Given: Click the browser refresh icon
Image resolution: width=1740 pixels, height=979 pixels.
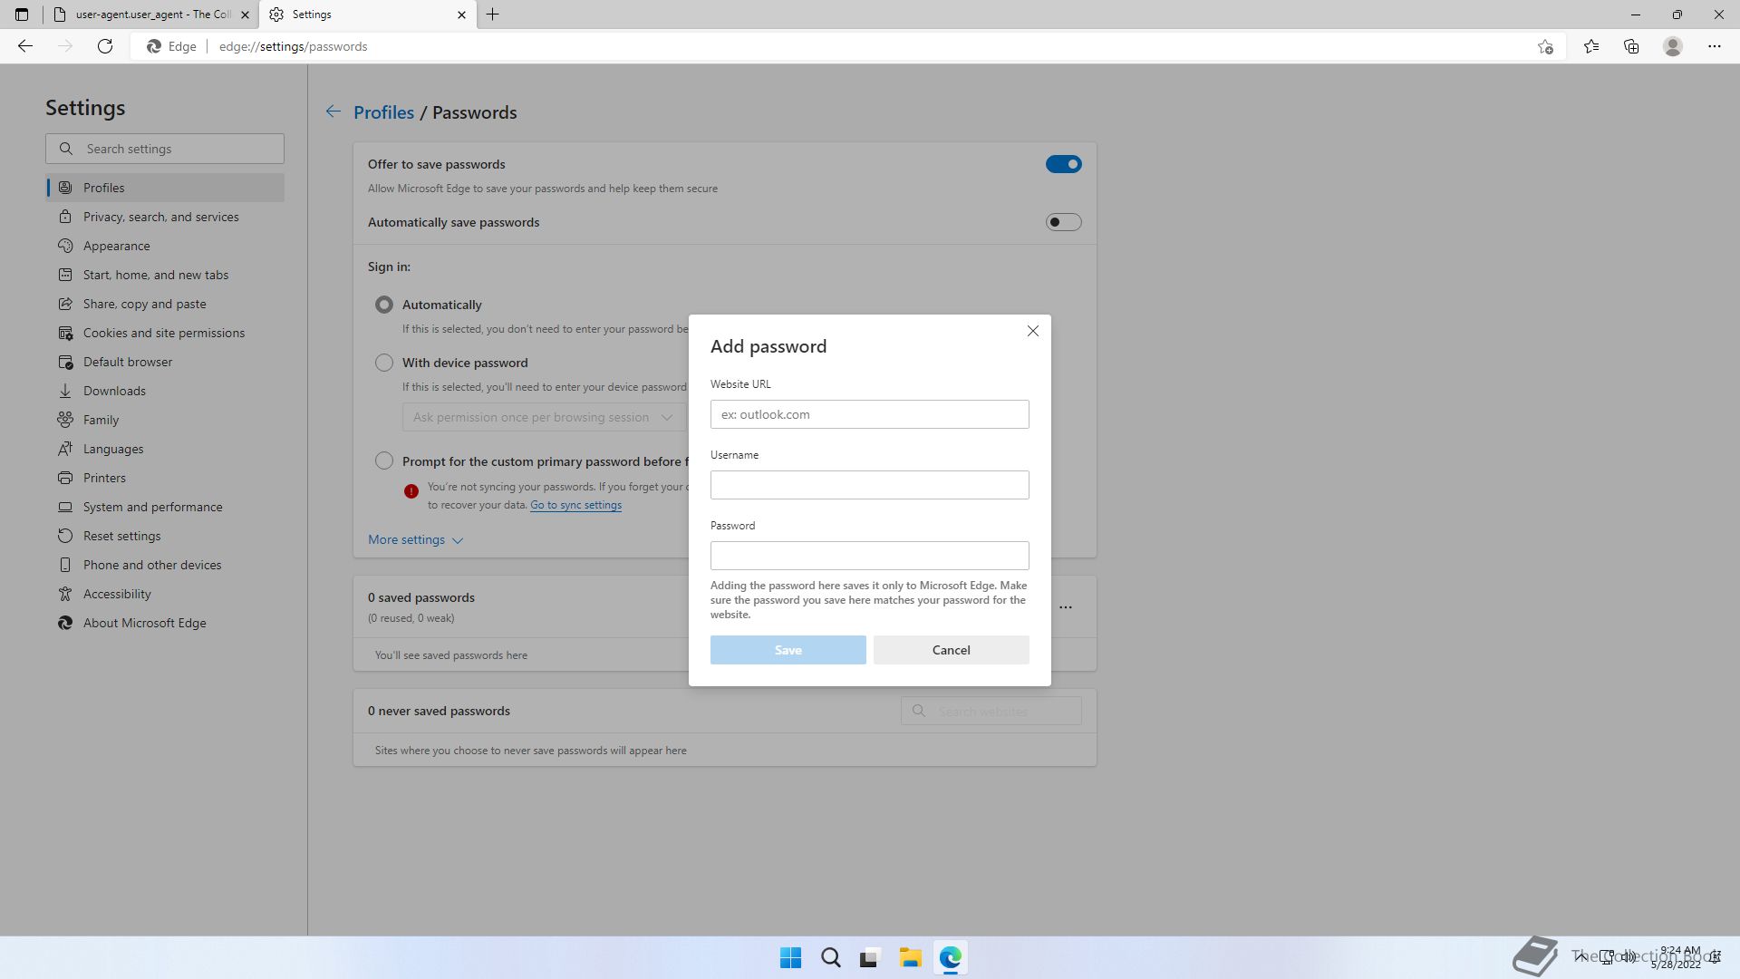Looking at the screenshot, I should (x=105, y=46).
